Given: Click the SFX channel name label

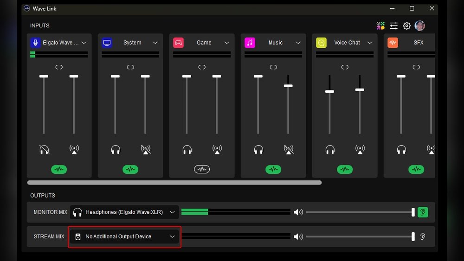Looking at the screenshot, I should [419, 43].
